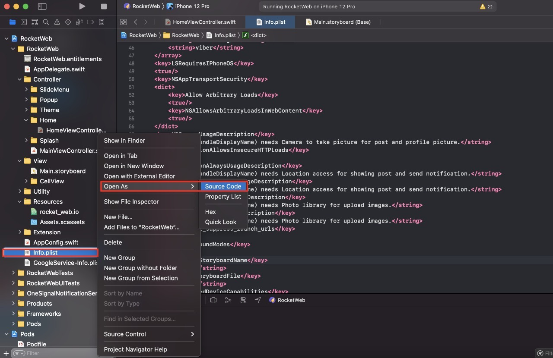This screenshot has width=553, height=358.
Task: Show the Issue navigator warning triangle
Action: 57,22
